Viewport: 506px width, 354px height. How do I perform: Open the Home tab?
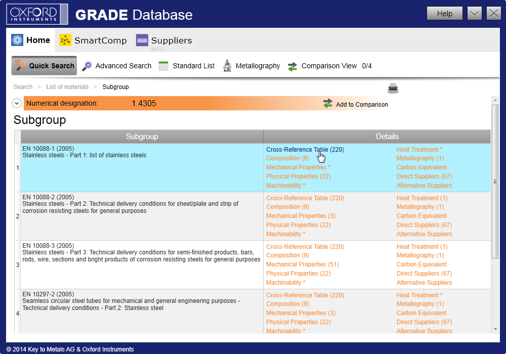(x=31, y=40)
